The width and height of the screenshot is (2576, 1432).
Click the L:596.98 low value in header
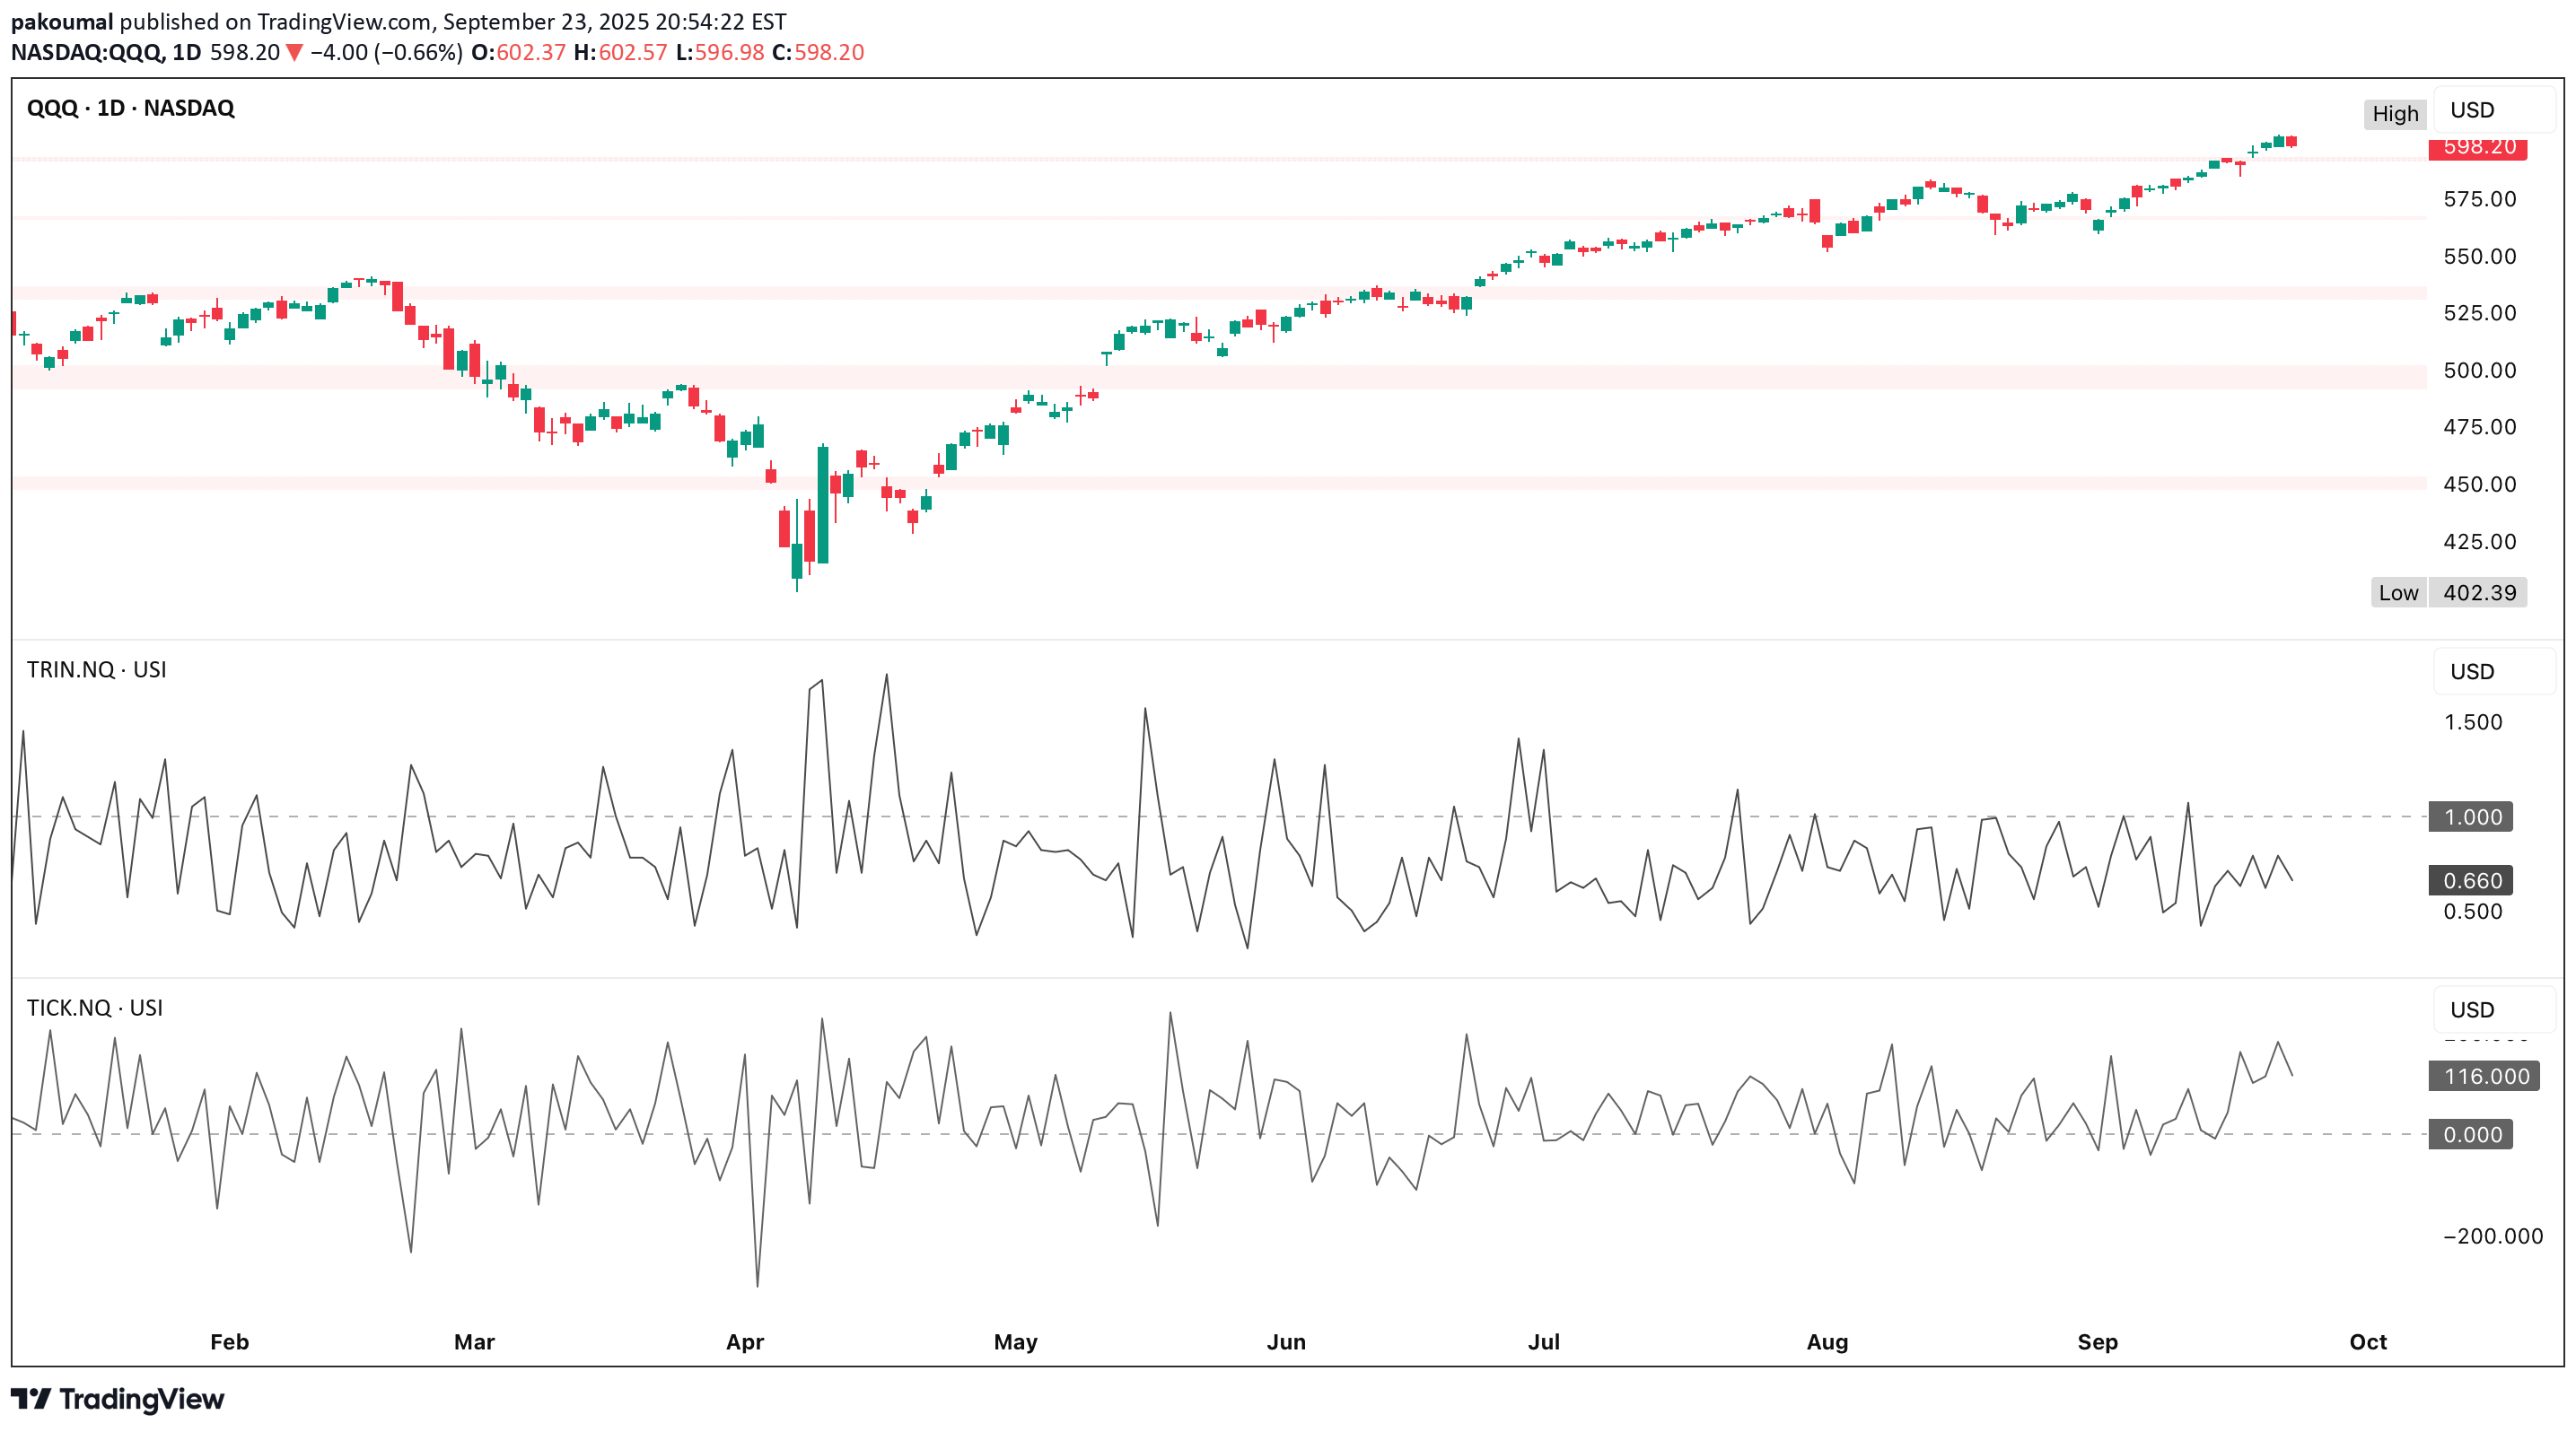pos(720,52)
